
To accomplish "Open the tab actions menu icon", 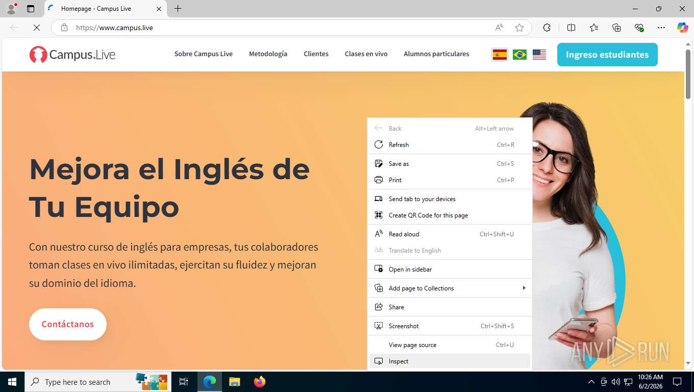I will pos(31,9).
